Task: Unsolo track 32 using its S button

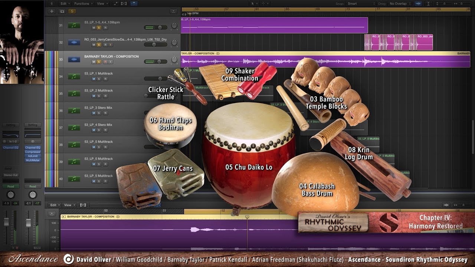Action: pyautogui.click(x=99, y=45)
